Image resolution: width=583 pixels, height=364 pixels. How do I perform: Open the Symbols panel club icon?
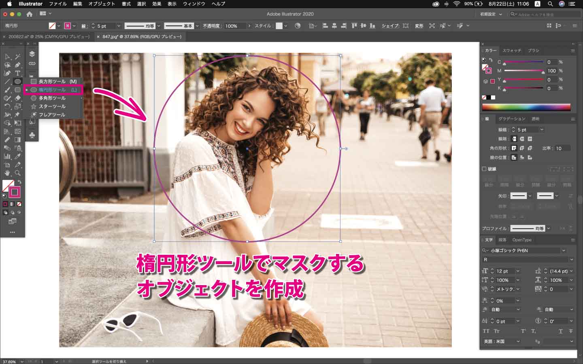tap(32, 135)
